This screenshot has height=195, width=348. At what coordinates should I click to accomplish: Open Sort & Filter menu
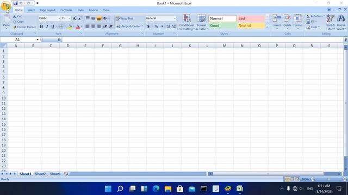click(x=331, y=22)
